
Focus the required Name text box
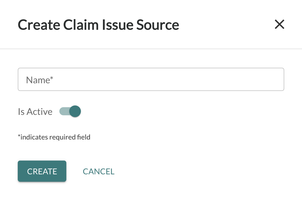coord(151,79)
